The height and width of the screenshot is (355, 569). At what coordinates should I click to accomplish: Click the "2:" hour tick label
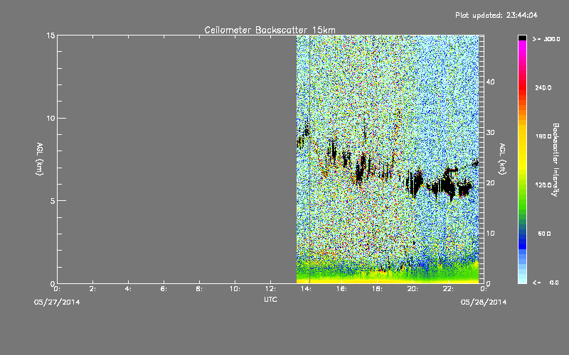click(x=92, y=289)
